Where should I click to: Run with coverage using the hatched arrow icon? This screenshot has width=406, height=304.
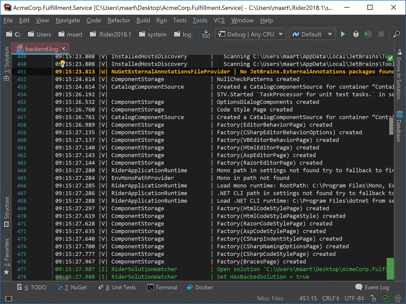[368, 34]
